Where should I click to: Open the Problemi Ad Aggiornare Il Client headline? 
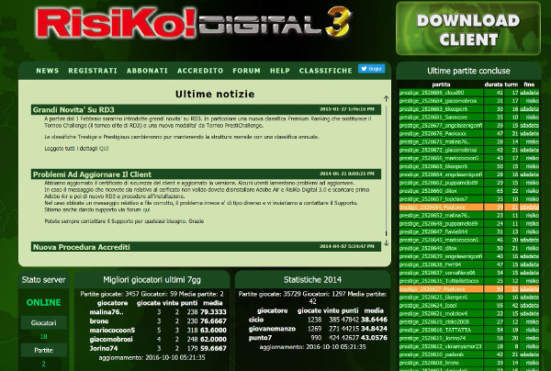[x=92, y=174]
